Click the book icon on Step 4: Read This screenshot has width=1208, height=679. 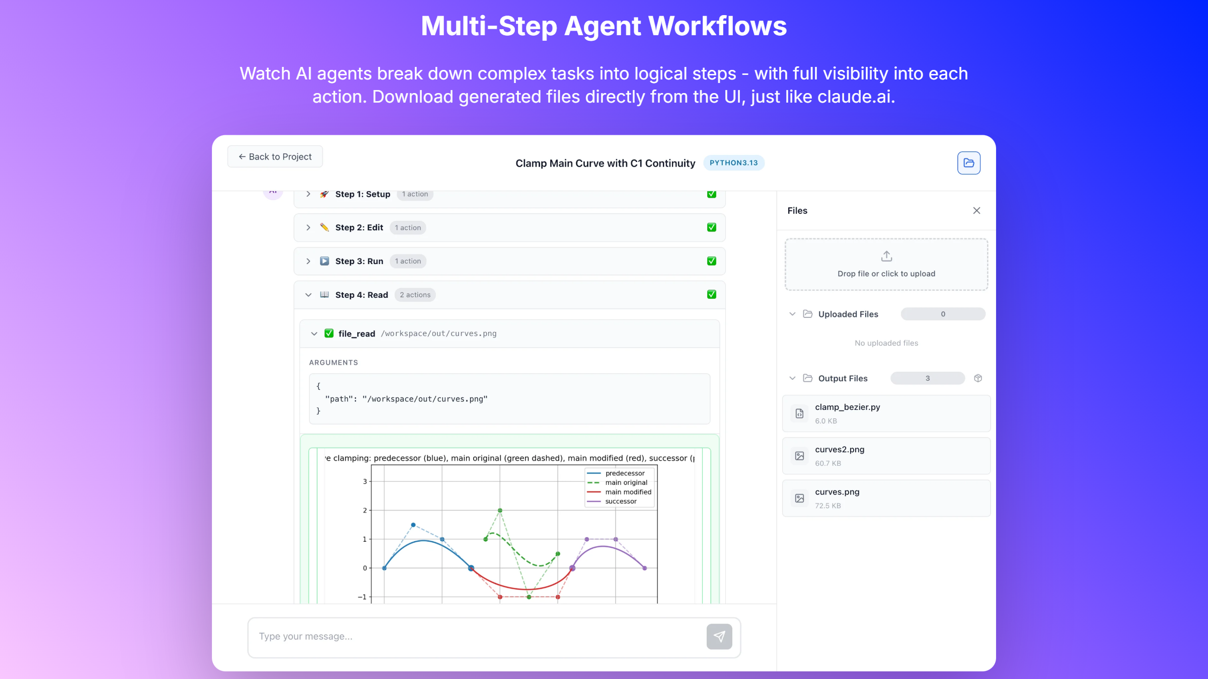pos(325,295)
